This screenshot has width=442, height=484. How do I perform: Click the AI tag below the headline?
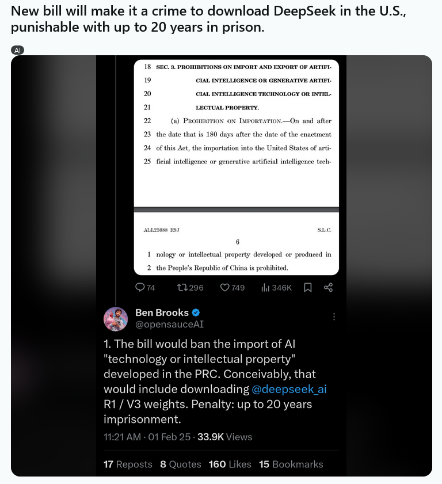(18, 50)
